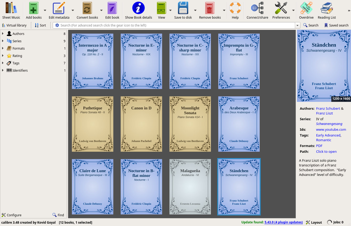Open the www.youtube.com identifier link
The height and width of the screenshot is (226, 351).
pos(331,129)
